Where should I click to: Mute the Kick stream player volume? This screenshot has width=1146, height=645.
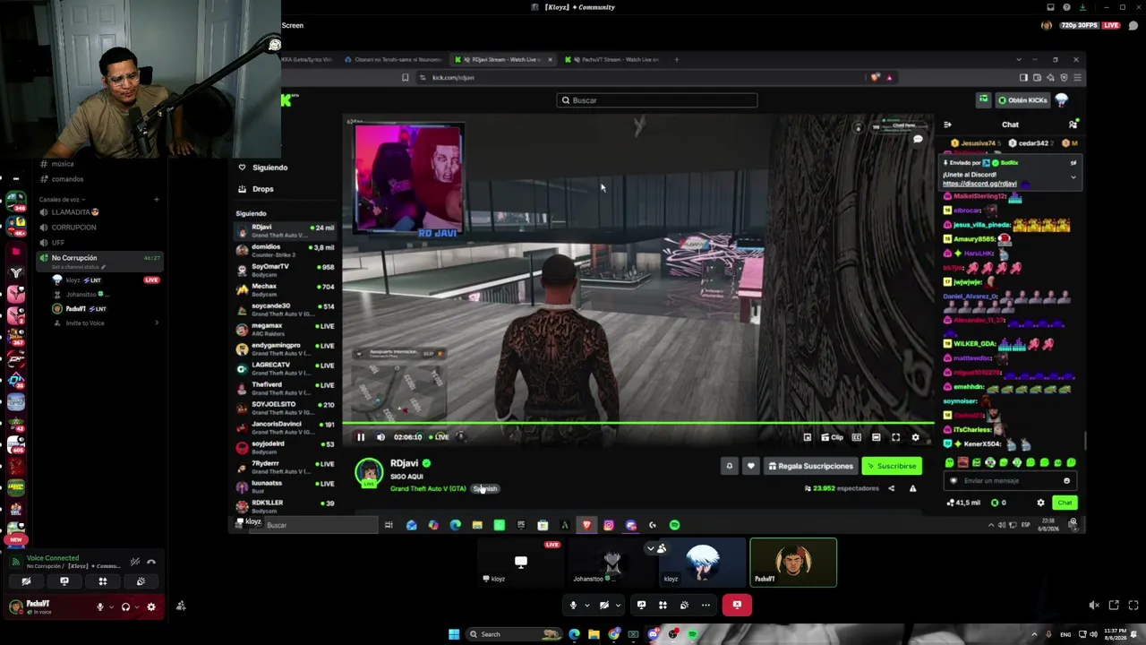pos(381,437)
